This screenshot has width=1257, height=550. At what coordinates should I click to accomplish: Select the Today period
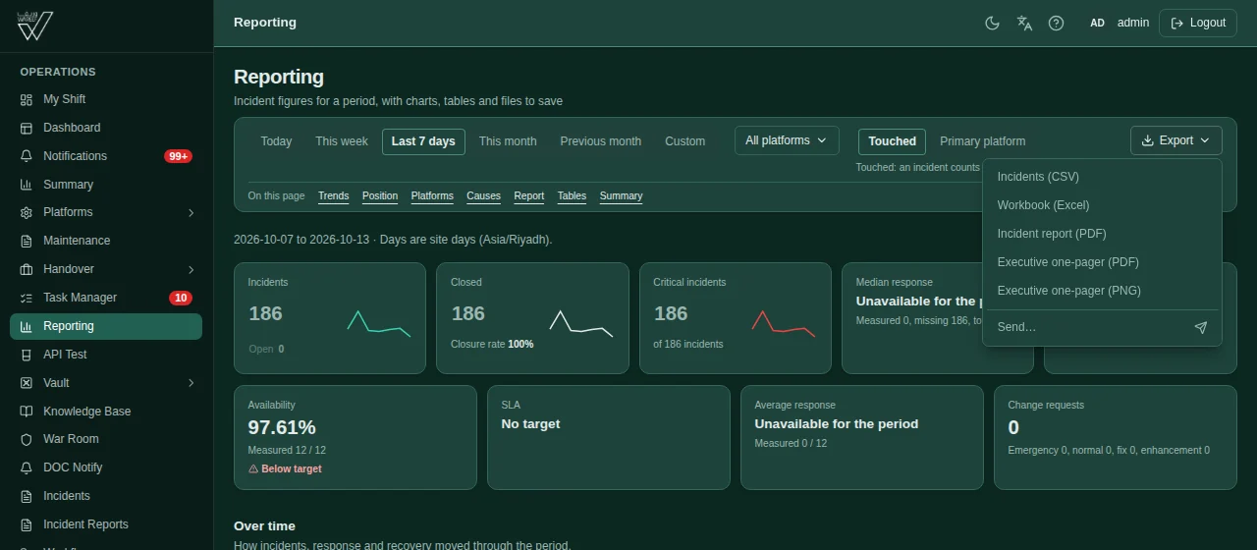[x=276, y=141]
